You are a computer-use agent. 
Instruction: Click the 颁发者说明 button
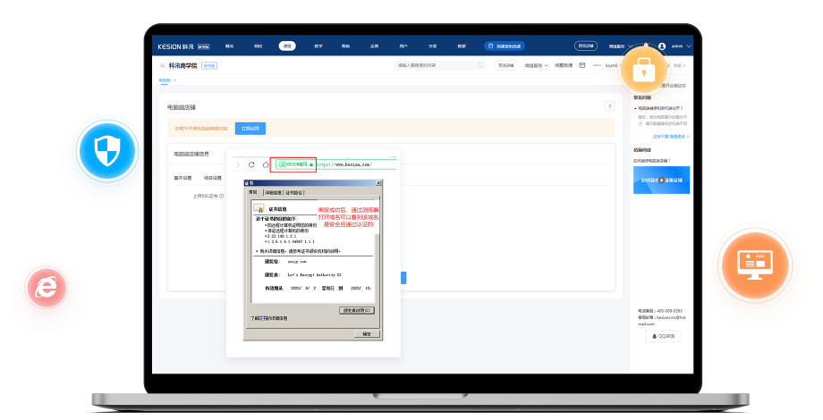coord(357,310)
